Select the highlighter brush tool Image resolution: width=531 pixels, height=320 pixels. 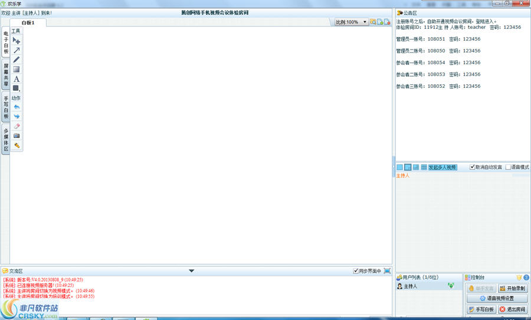pyautogui.click(x=17, y=146)
